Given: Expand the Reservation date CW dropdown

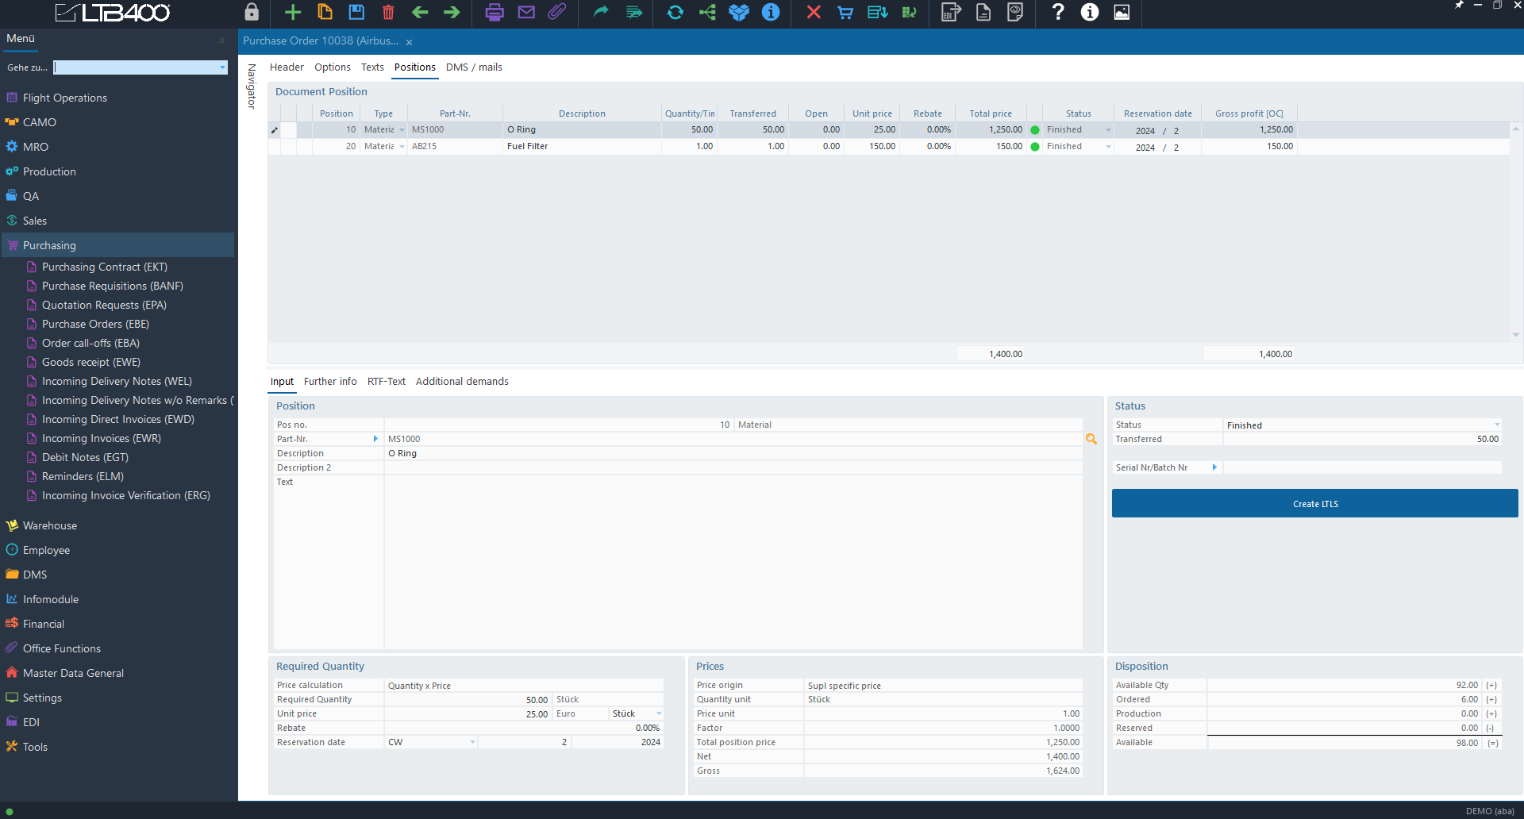Looking at the screenshot, I should tap(472, 742).
